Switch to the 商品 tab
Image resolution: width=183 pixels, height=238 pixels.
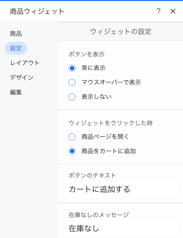click(x=16, y=33)
